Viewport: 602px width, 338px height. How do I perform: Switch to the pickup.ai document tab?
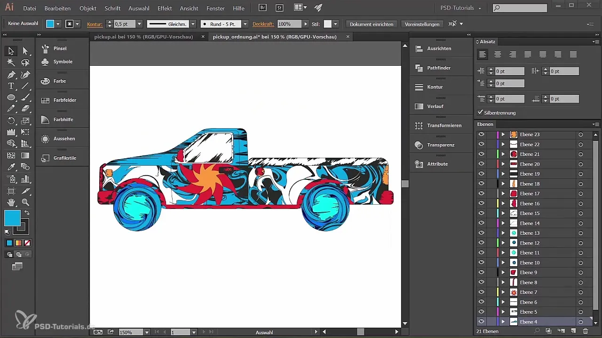(x=144, y=37)
